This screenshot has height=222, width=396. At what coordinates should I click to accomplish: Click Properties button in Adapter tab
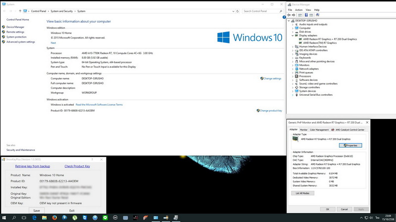pyautogui.click(x=350, y=146)
